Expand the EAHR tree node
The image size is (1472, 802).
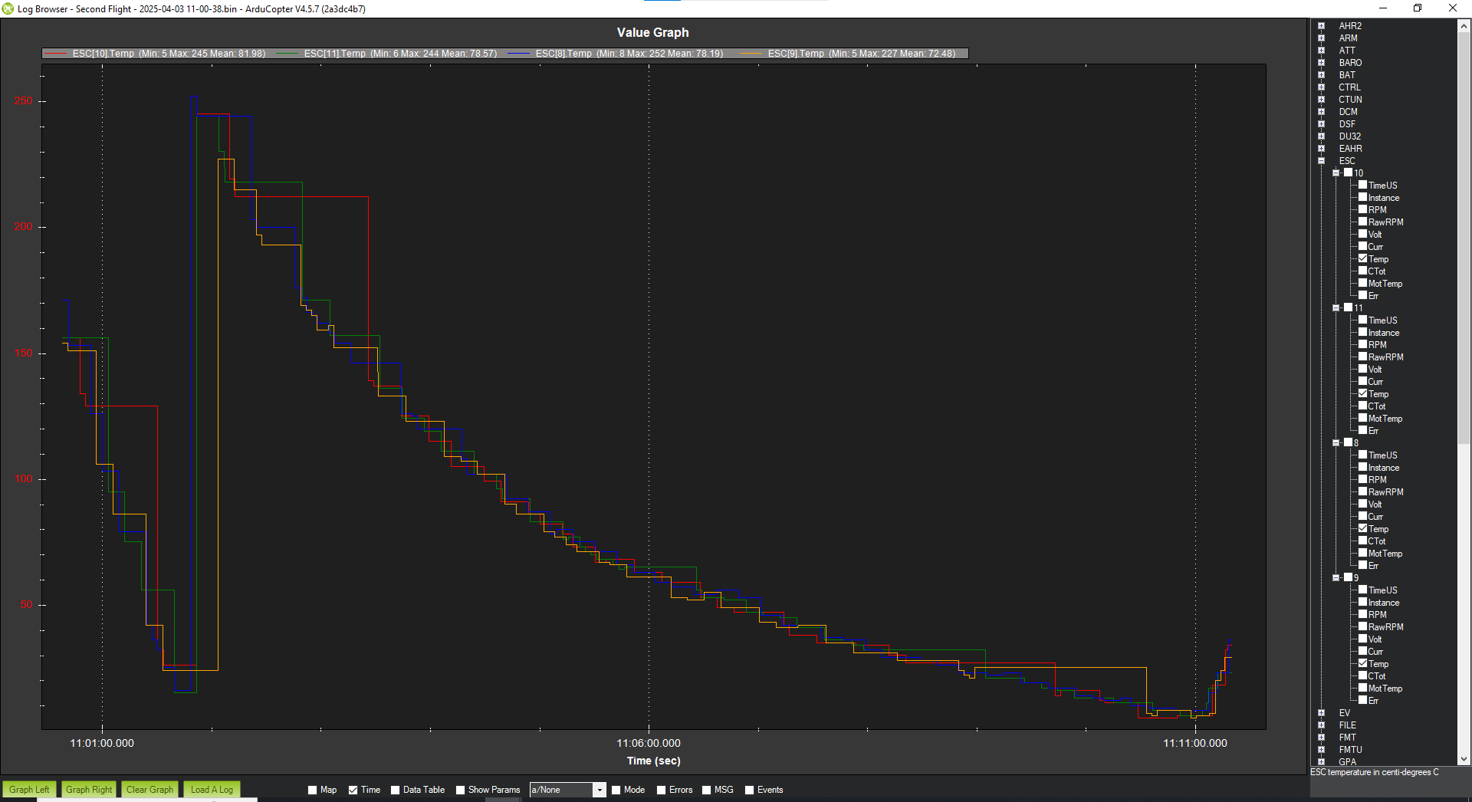pos(1321,149)
